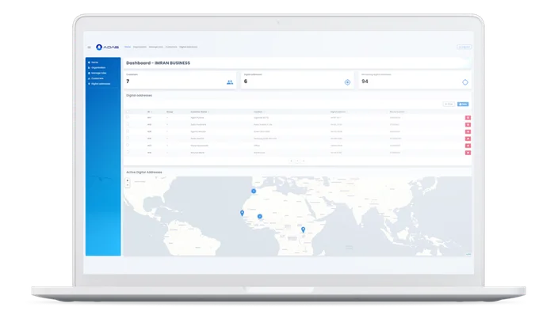The height and width of the screenshot is (315, 558).
Task: Delete the last table row via red button
Action: coord(468,153)
